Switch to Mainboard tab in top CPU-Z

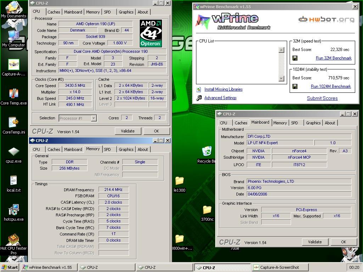coord(73,12)
